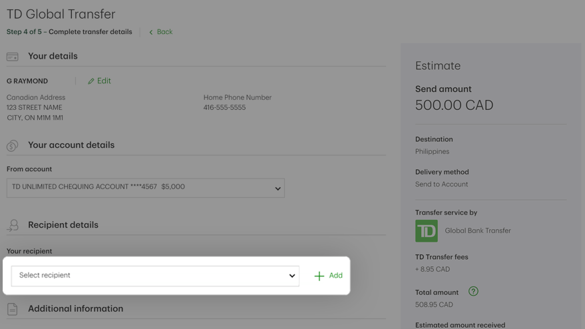Click the From account label
The height and width of the screenshot is (329, 585).
click(29, 169)
